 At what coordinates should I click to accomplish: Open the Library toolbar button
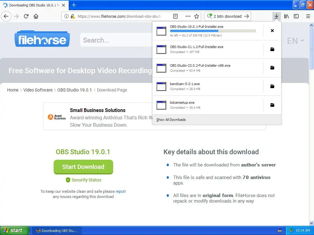pyautogui.click(x=286, y=16)
